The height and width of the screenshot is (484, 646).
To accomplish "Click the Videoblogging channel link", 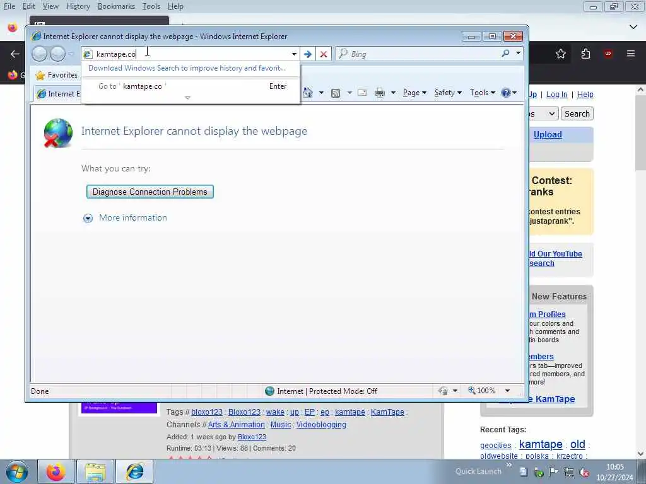I will click(x=321, y=424).
